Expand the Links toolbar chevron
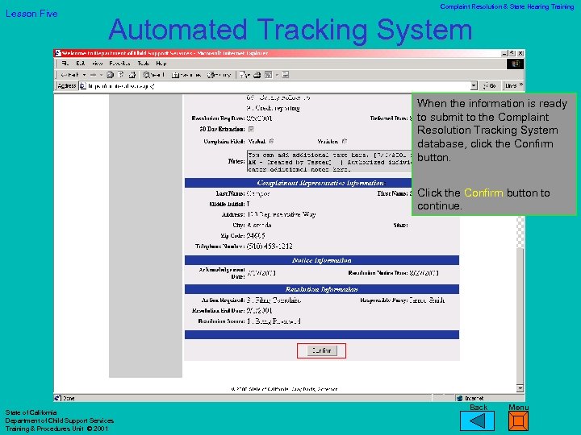The image size is (581, 435). (520, 85)
